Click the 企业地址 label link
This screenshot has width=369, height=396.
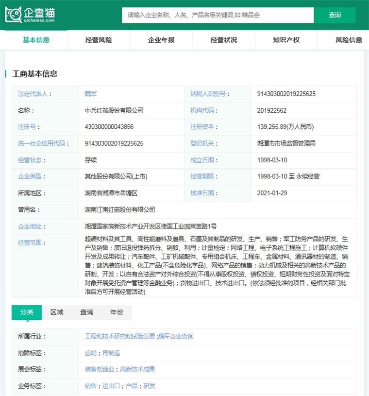coord(30,226)
